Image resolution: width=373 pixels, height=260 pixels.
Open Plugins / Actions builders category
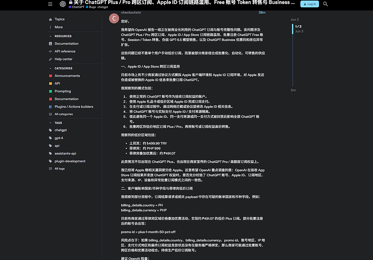(x=74, y=107)
